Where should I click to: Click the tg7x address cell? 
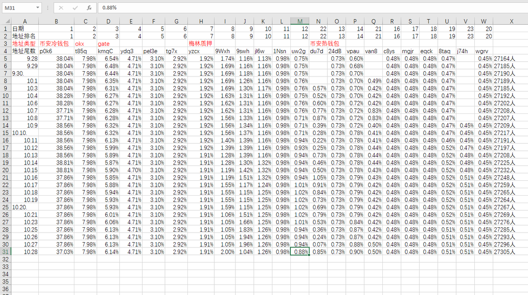pyautogui.click(x=177, y=51)
